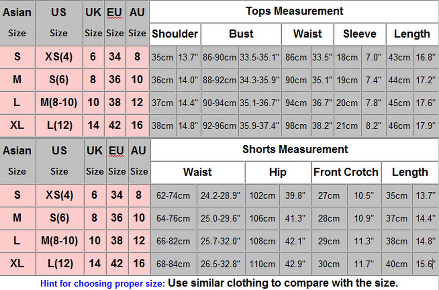439x290 pixels.
Task: Select the 62-74cm shorts waist cell
Action: pos(173,196)
